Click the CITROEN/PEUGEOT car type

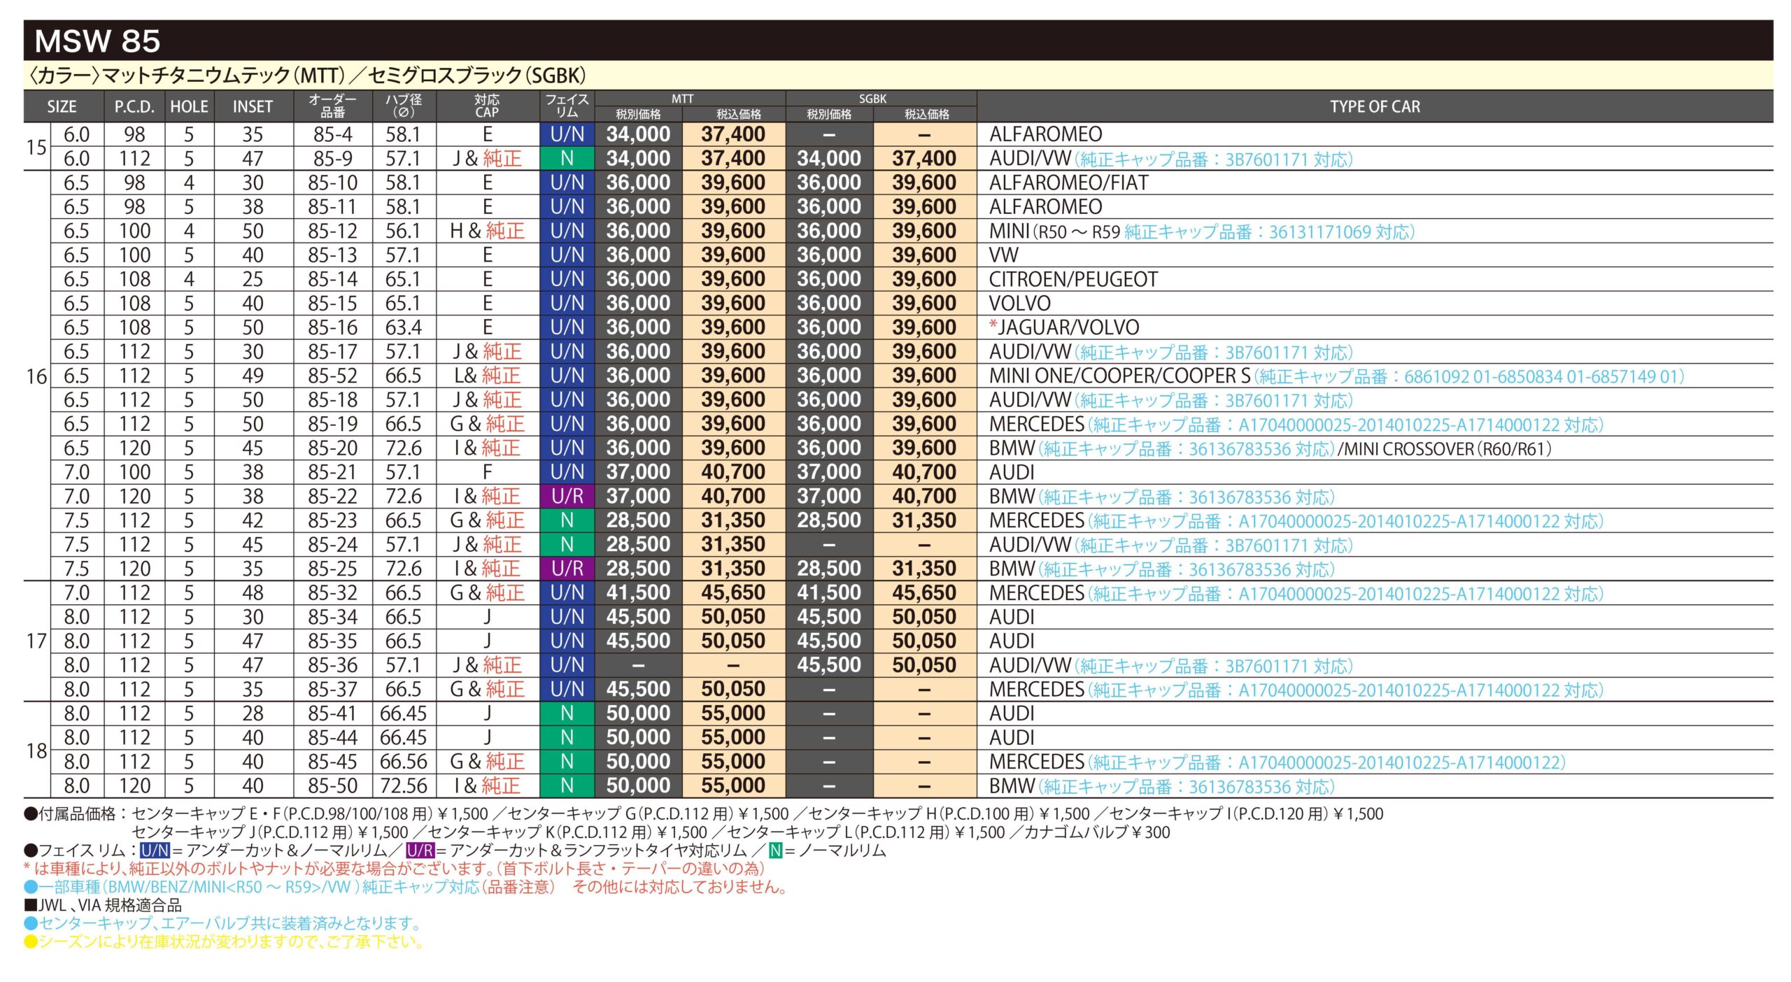pyautogui.click(x=1073, y=279)
